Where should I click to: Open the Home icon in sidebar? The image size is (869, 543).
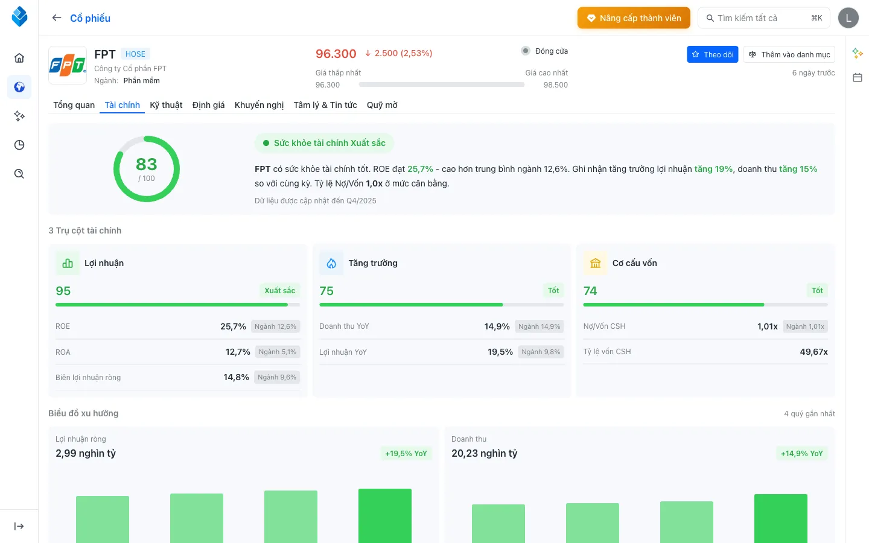(x=19, y=57)
